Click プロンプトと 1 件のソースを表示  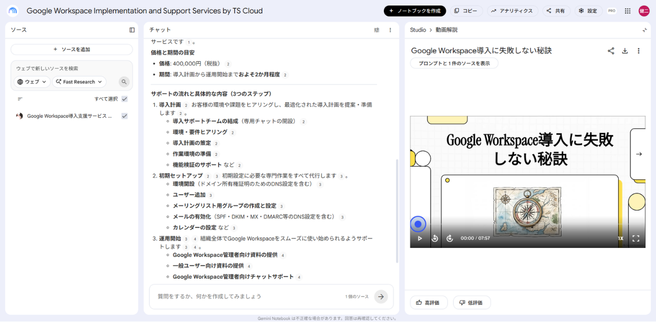click(454, 63)
